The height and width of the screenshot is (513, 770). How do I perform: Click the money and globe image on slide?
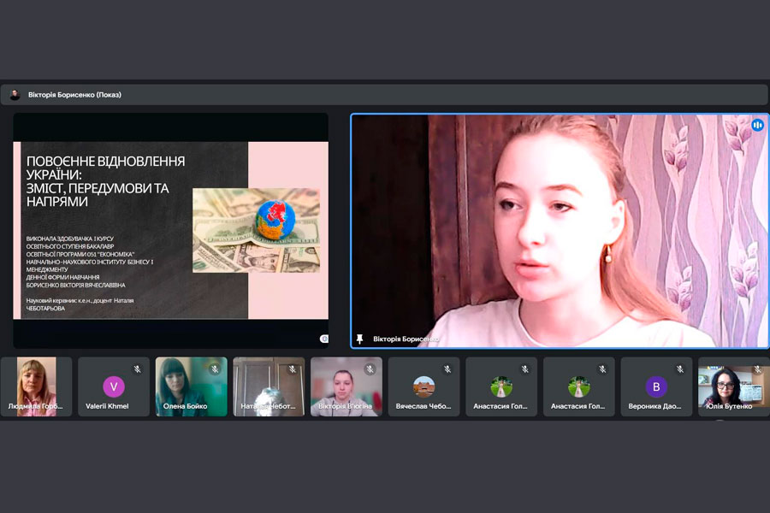[x=257, y=230]
